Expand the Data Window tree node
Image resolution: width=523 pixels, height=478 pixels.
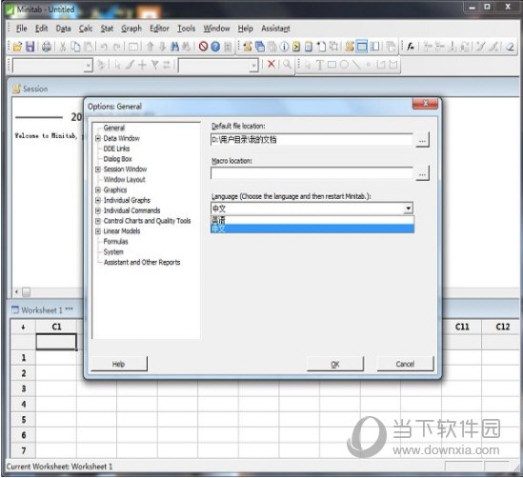[98, 138]
